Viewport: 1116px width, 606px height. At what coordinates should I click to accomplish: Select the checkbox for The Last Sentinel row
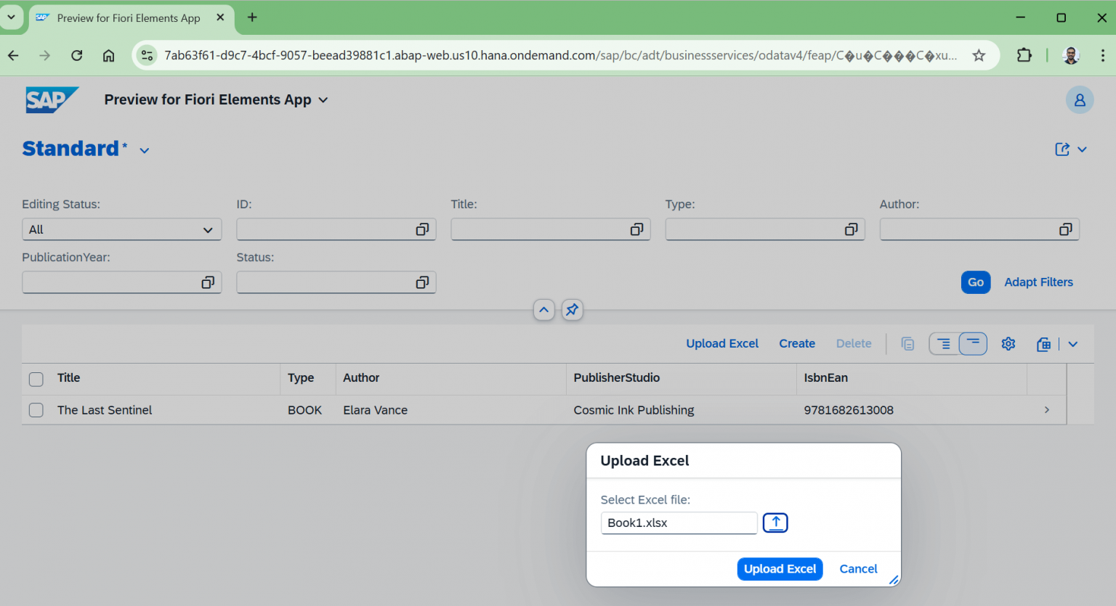pos(36,410)
